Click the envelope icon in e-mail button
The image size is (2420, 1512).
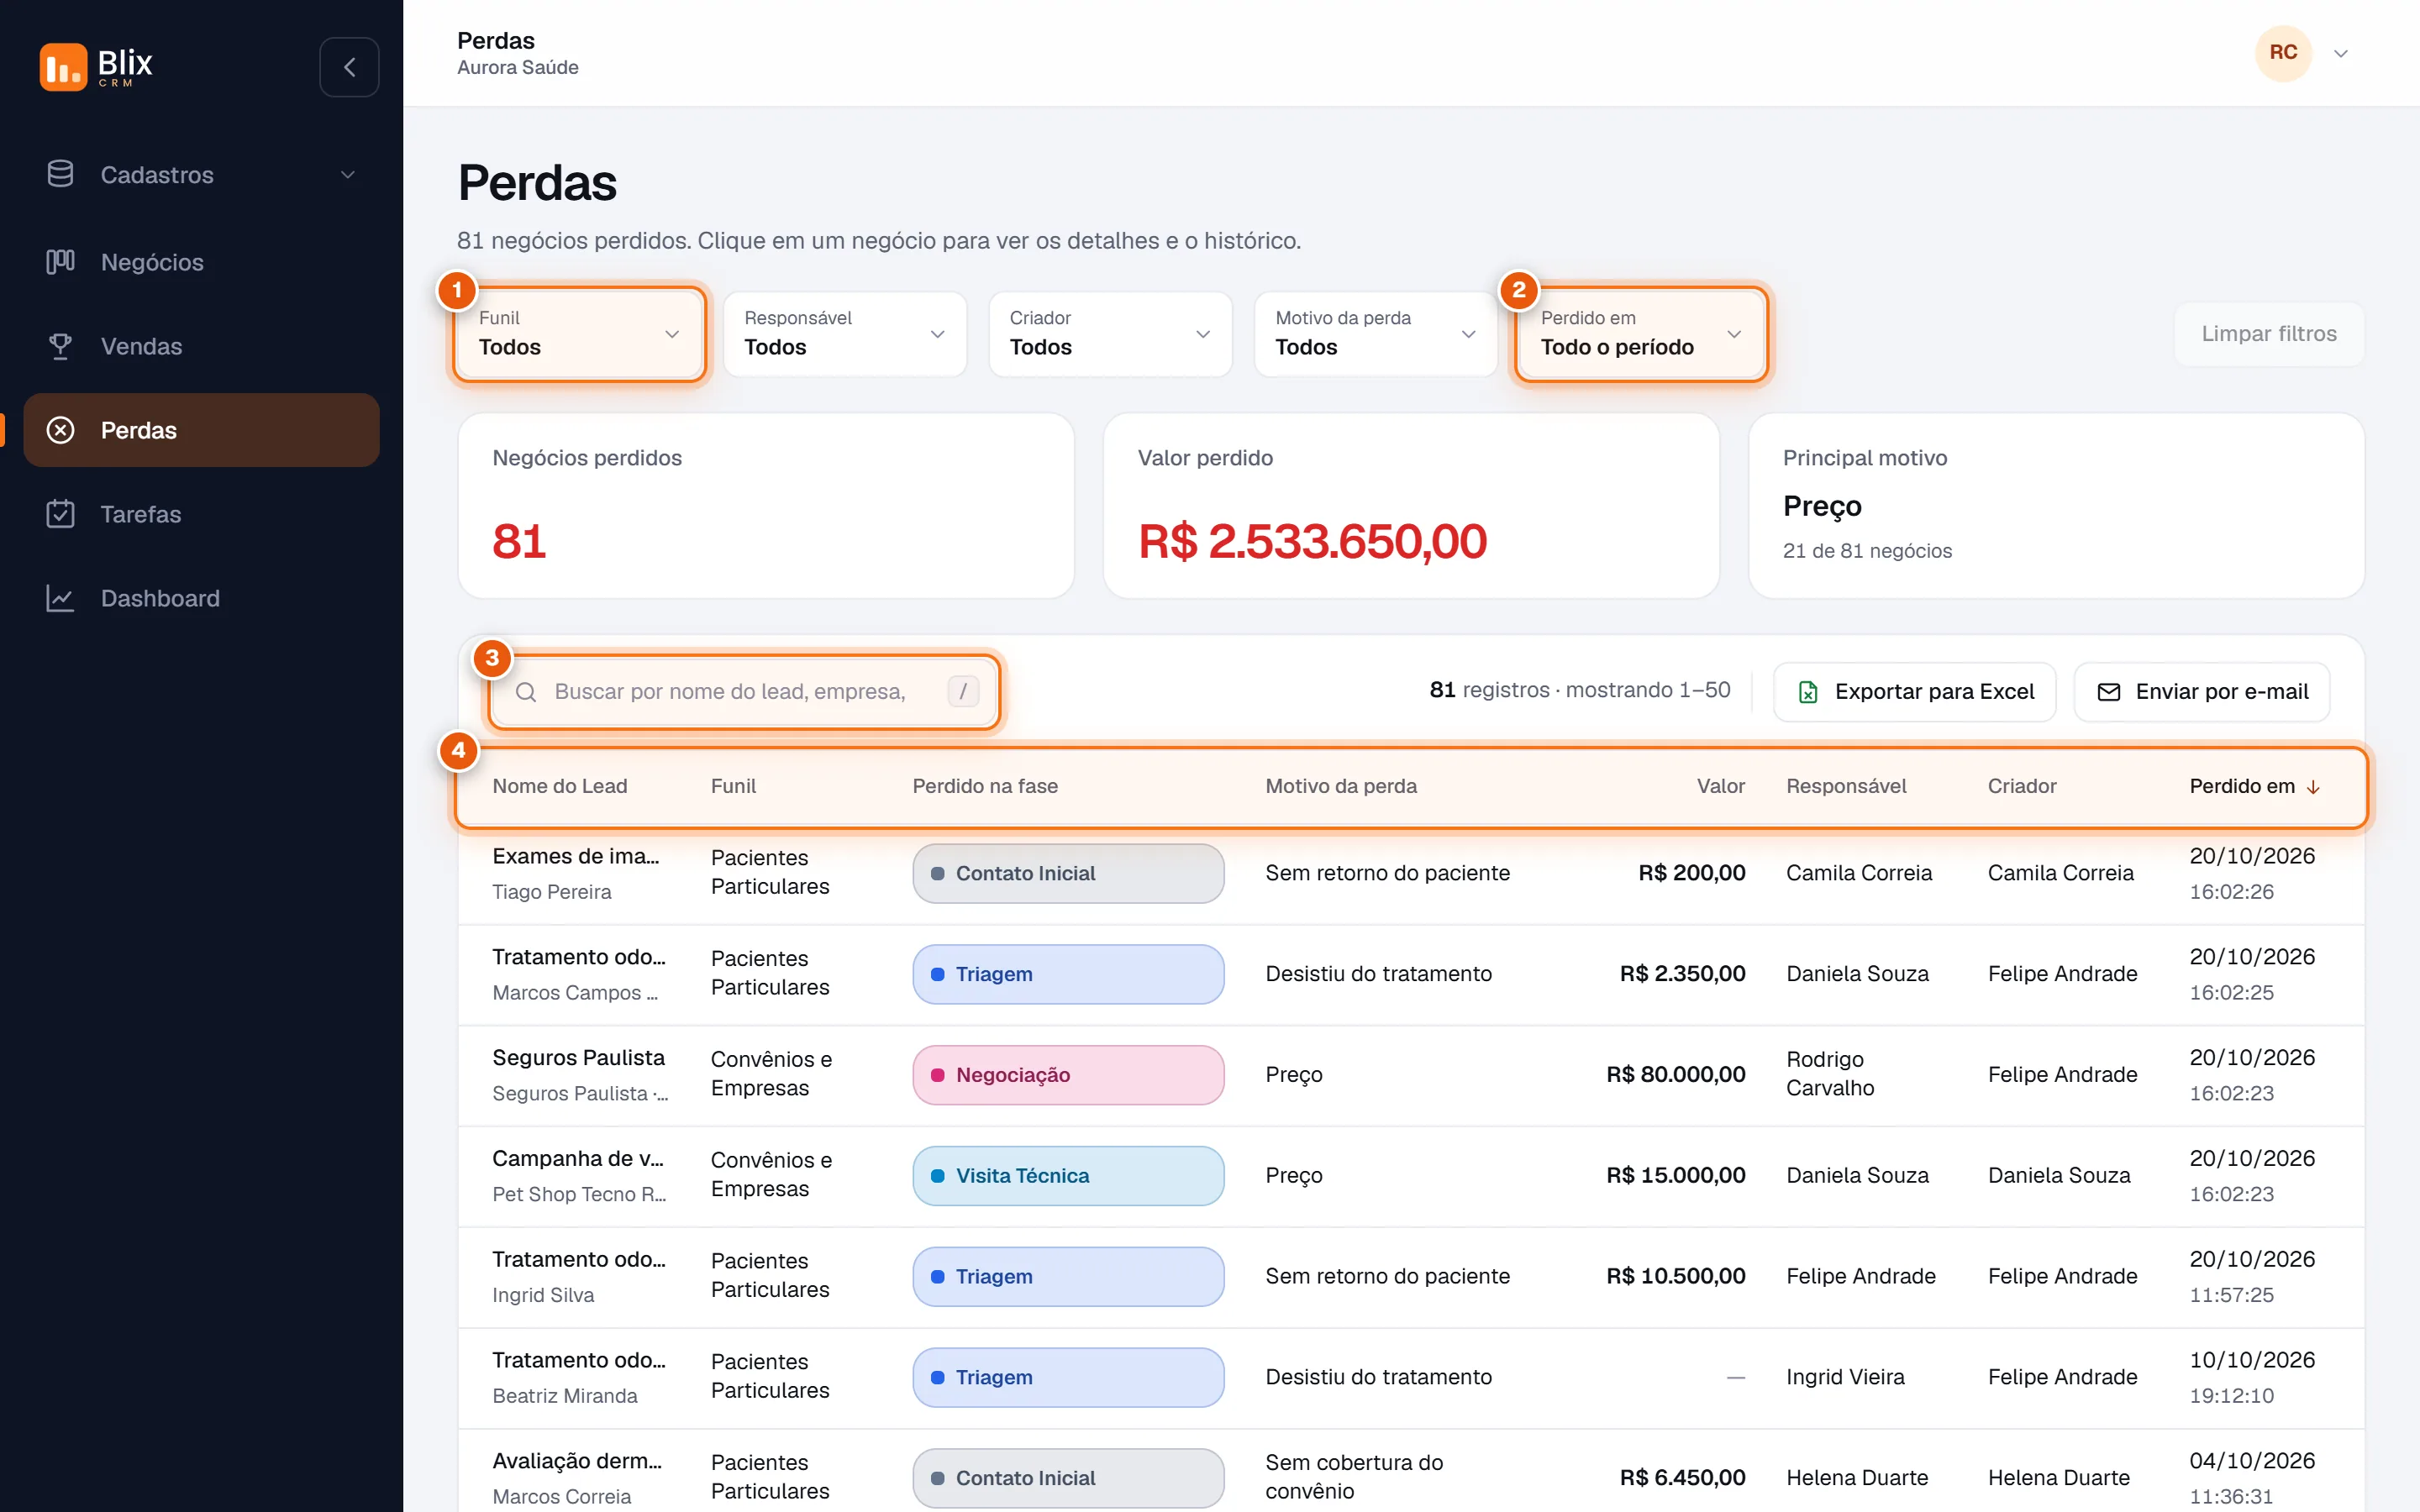point(2108,692)
